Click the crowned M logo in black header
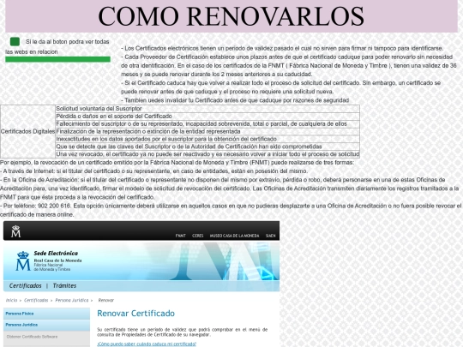 (16, 231)
